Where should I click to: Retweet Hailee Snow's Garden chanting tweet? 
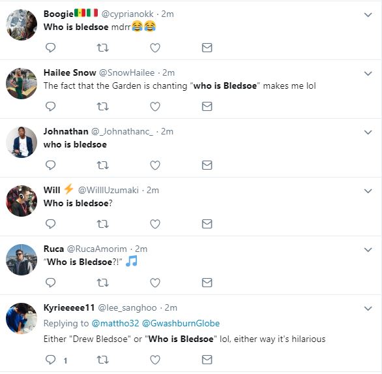click(102, 106)
